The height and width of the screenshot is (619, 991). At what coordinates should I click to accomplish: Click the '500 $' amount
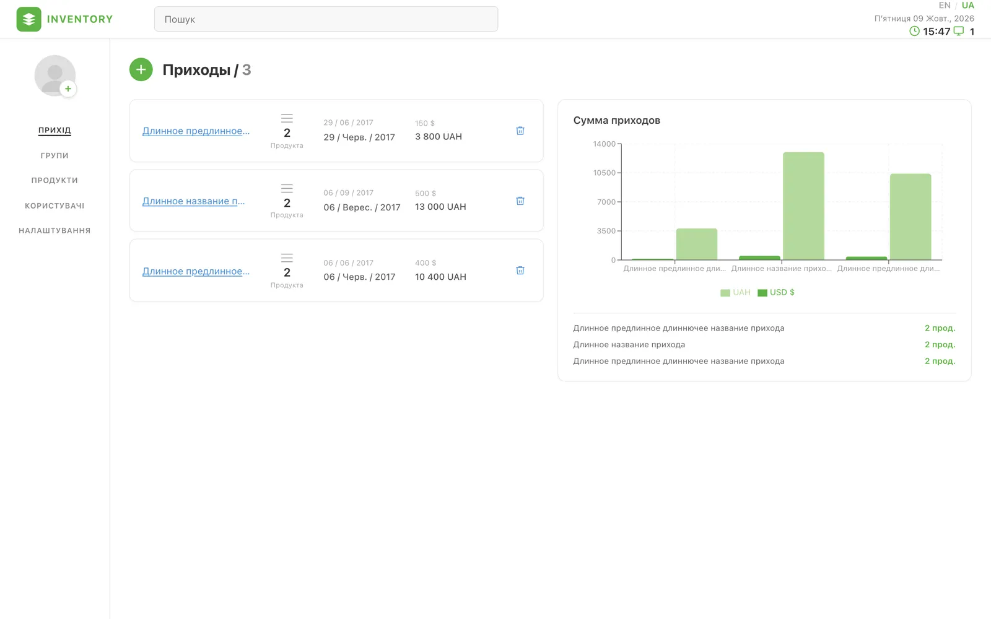click(426, 193)
